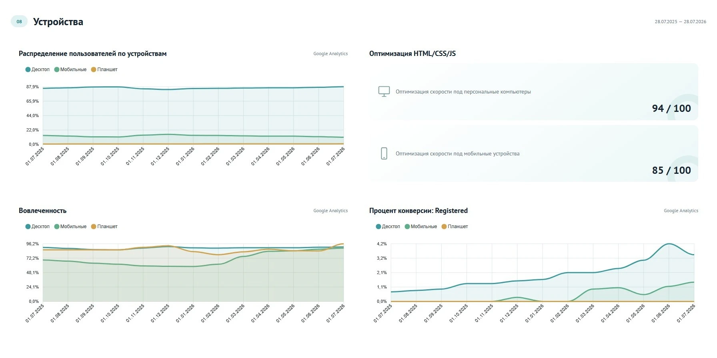Click Google Analytics label above the conversion chart
717x358 pixels.
[x=681, y=211]
